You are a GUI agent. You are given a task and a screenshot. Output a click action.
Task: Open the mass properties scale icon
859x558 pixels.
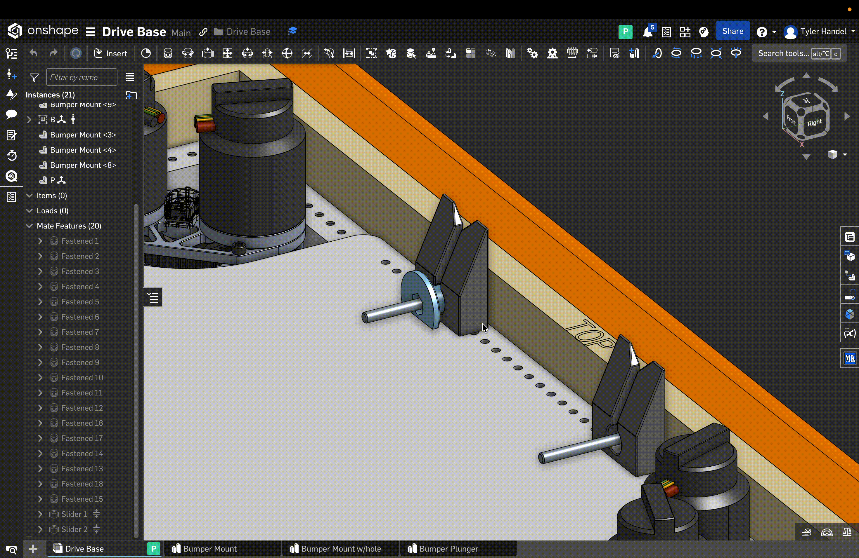(x=847, y=532)
